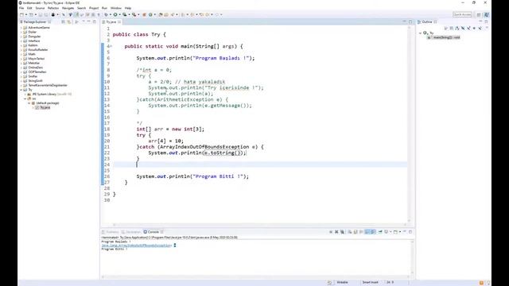
Task: Expand the Math project
Action: pyautogui.click(x=21, y=54)
